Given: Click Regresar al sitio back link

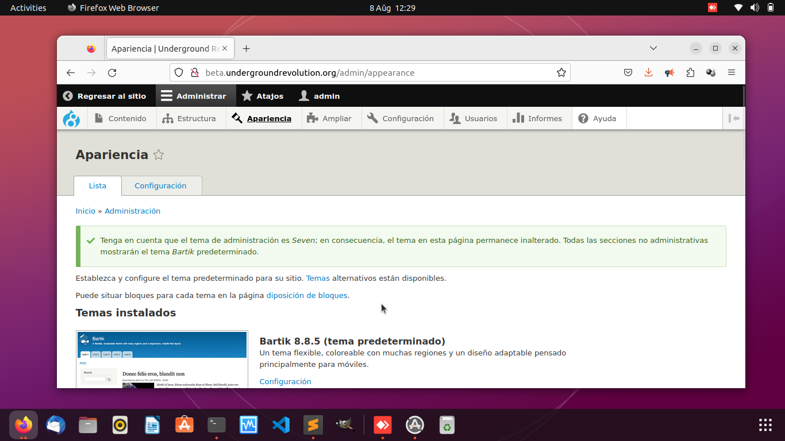Looking at the screenshot, I should 105,96.
